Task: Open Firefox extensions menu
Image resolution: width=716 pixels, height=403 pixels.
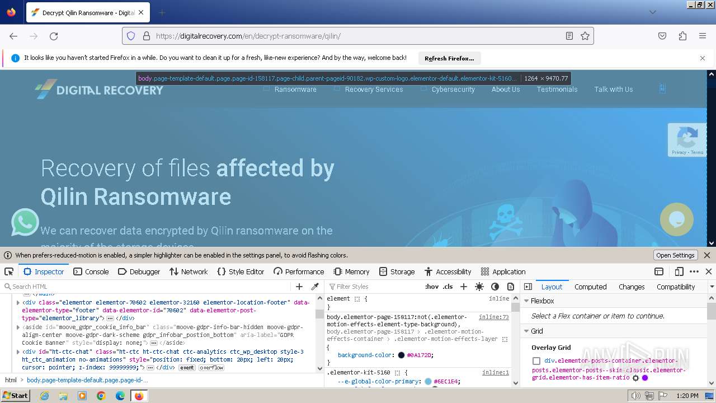Action: pos(682,36)
